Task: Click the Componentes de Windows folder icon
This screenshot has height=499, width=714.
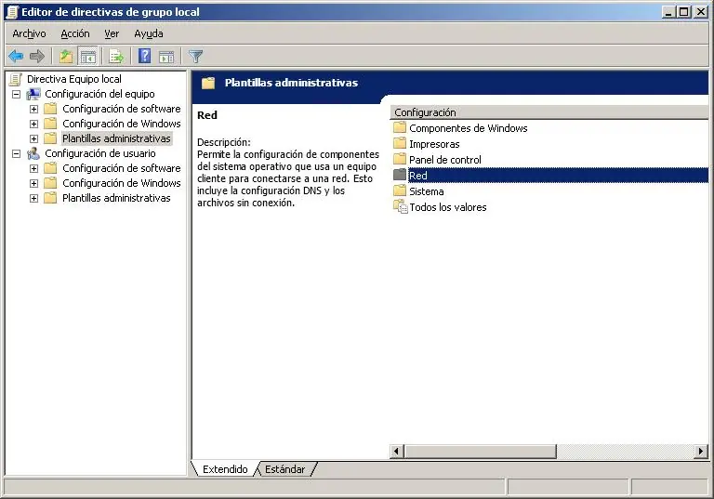Action: pyautogui.click(x=400, y=127)
